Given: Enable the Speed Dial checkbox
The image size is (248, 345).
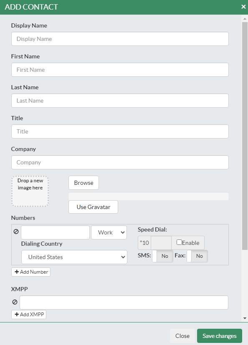Looking at the screenshot, I should (179, 242).
